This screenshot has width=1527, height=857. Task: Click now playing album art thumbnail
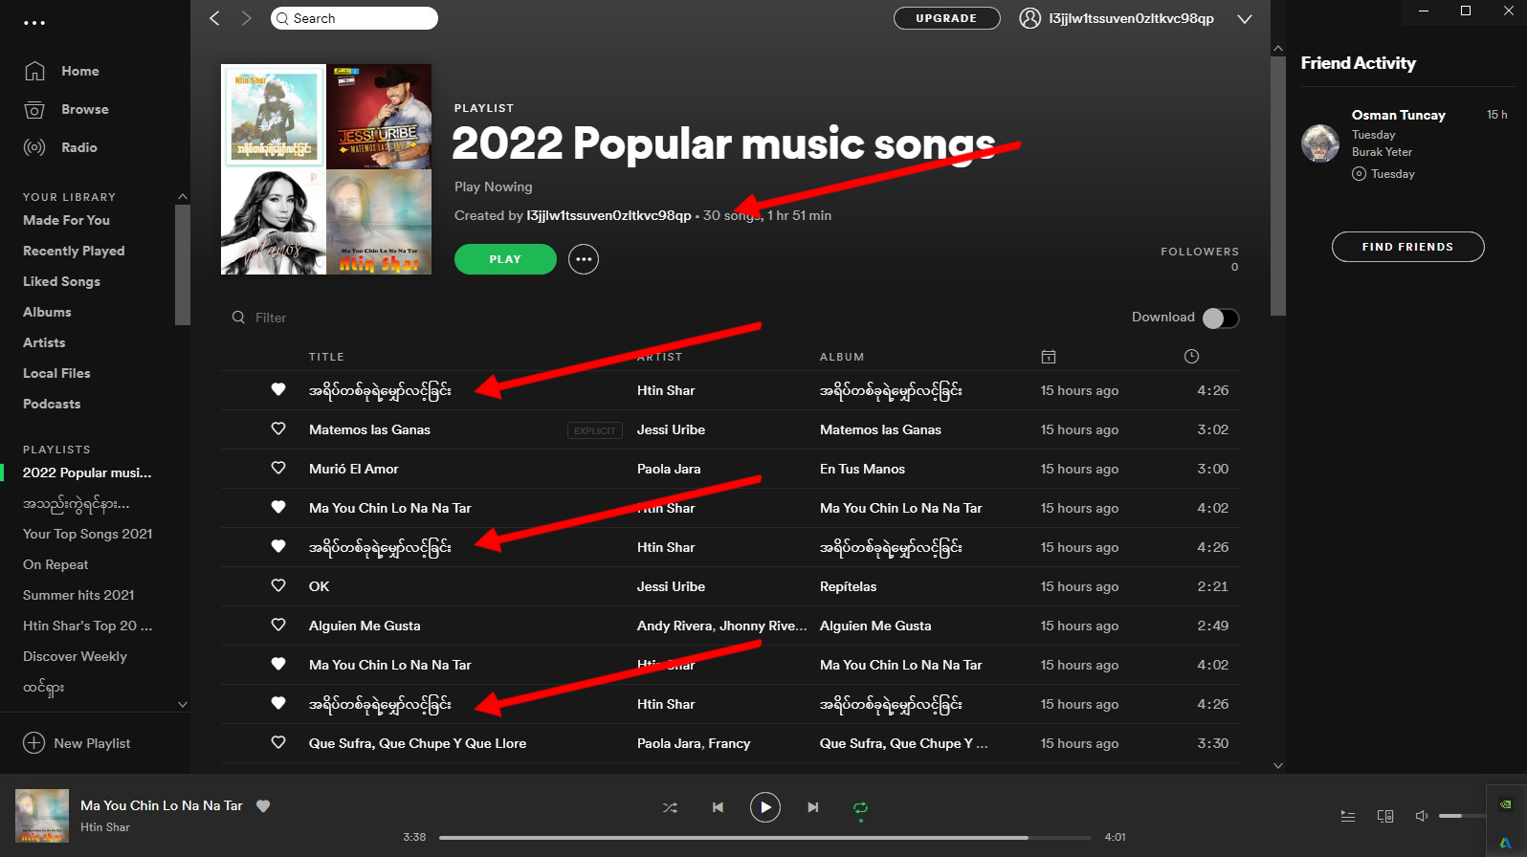click(42, 816)
